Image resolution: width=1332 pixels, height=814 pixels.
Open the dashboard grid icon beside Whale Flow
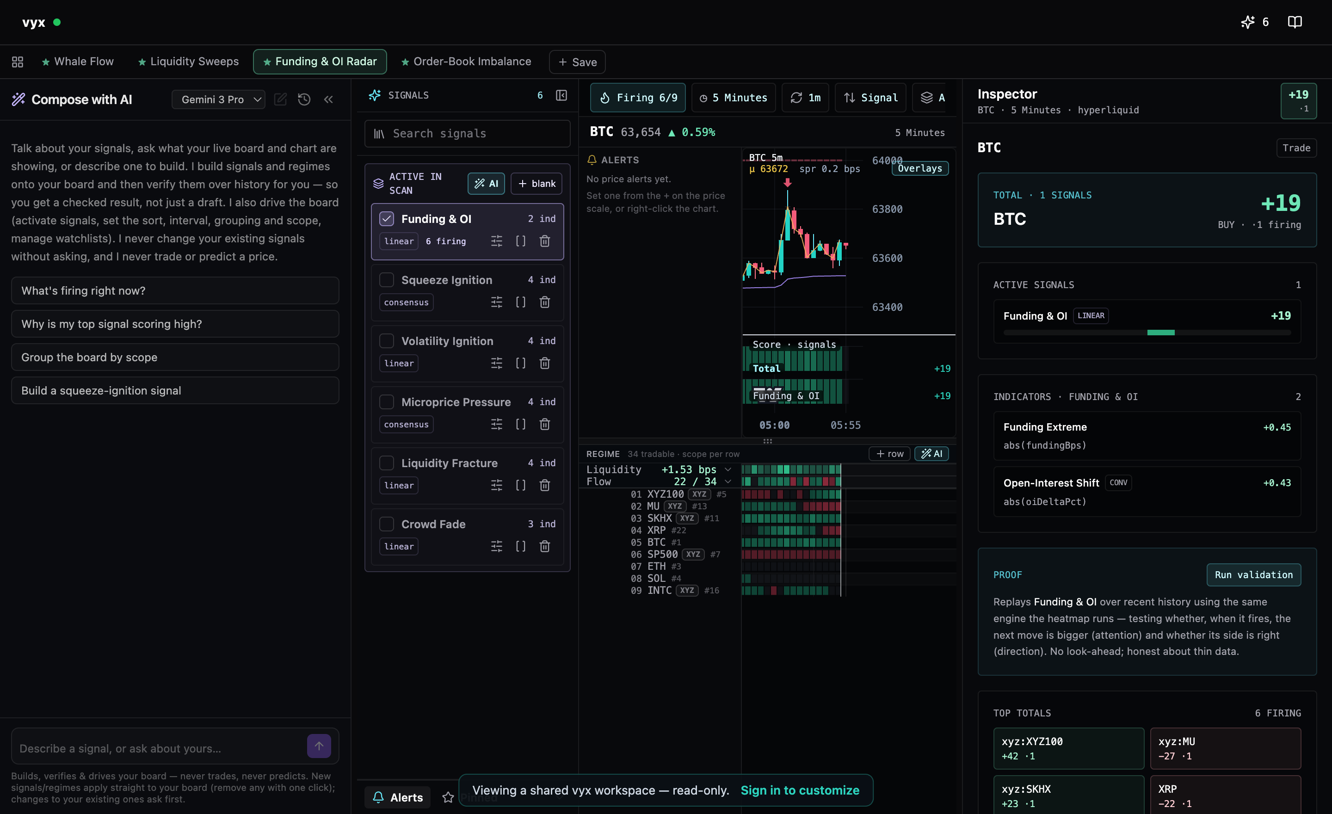click(17, 62)
